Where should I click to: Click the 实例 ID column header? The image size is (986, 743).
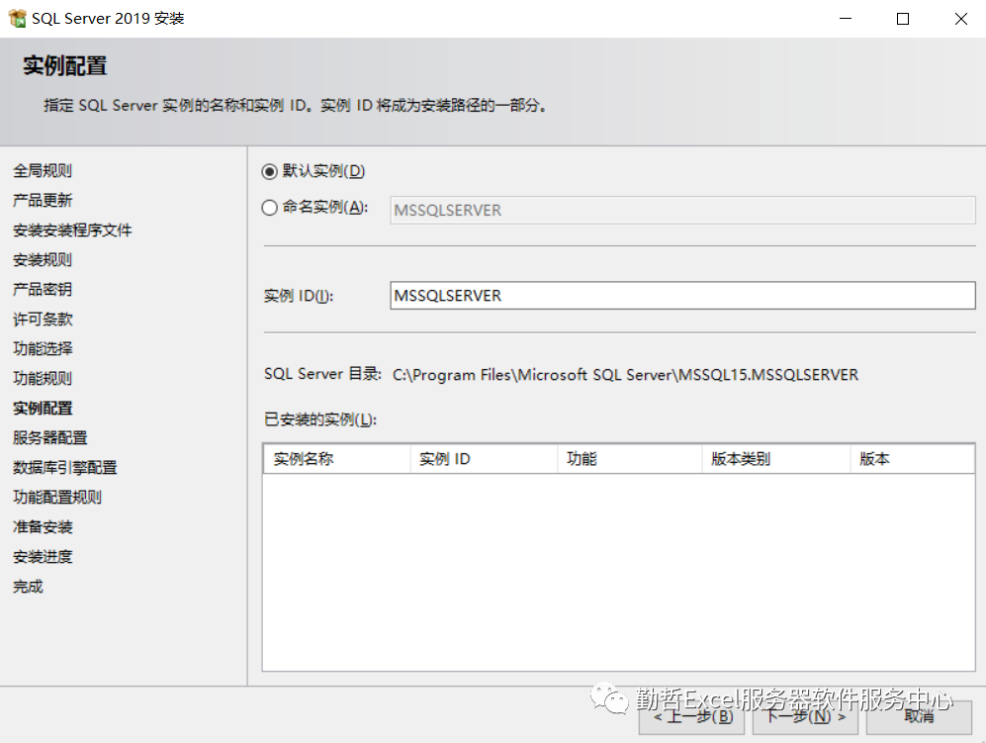point(485,459)
